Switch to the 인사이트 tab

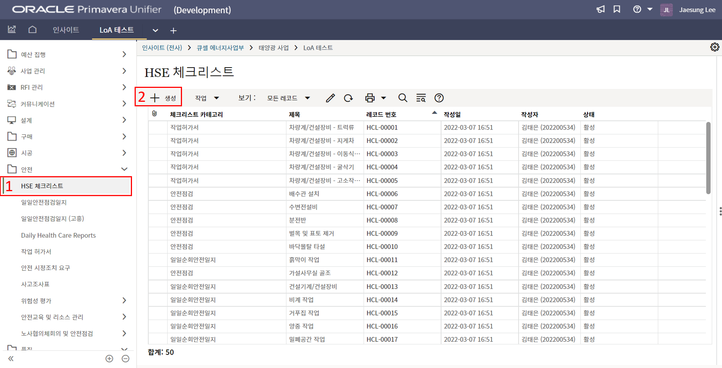(66, 30)
